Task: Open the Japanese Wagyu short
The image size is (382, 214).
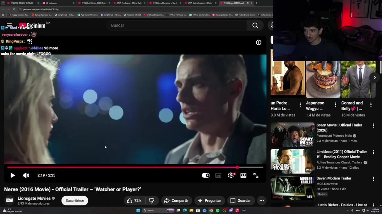Action: 323,79
